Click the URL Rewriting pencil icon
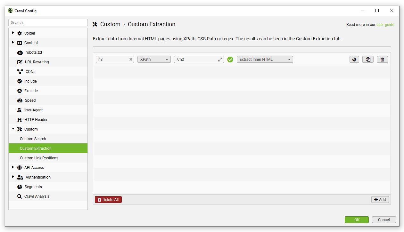 tap(20, 62)
